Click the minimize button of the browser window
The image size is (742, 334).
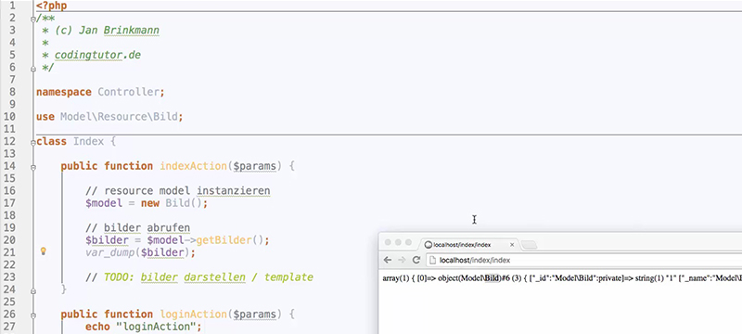coord(398,242)
